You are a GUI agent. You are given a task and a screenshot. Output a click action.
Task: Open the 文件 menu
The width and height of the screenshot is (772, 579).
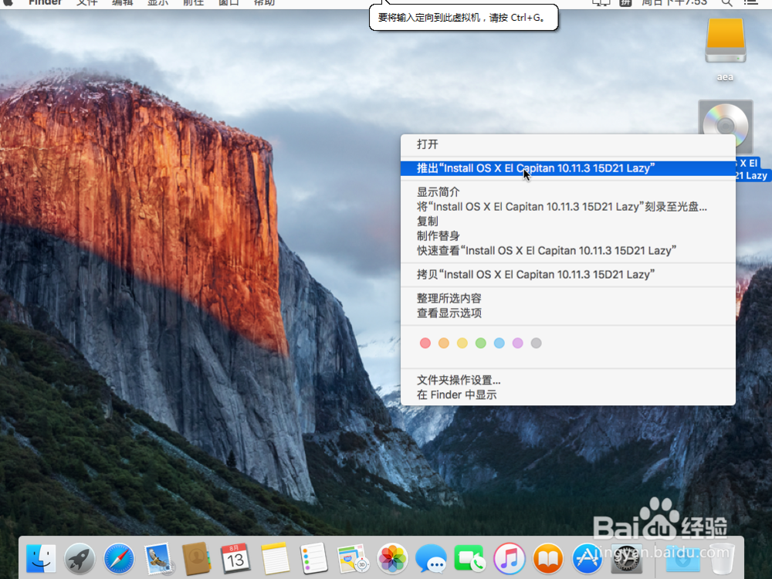87,4
